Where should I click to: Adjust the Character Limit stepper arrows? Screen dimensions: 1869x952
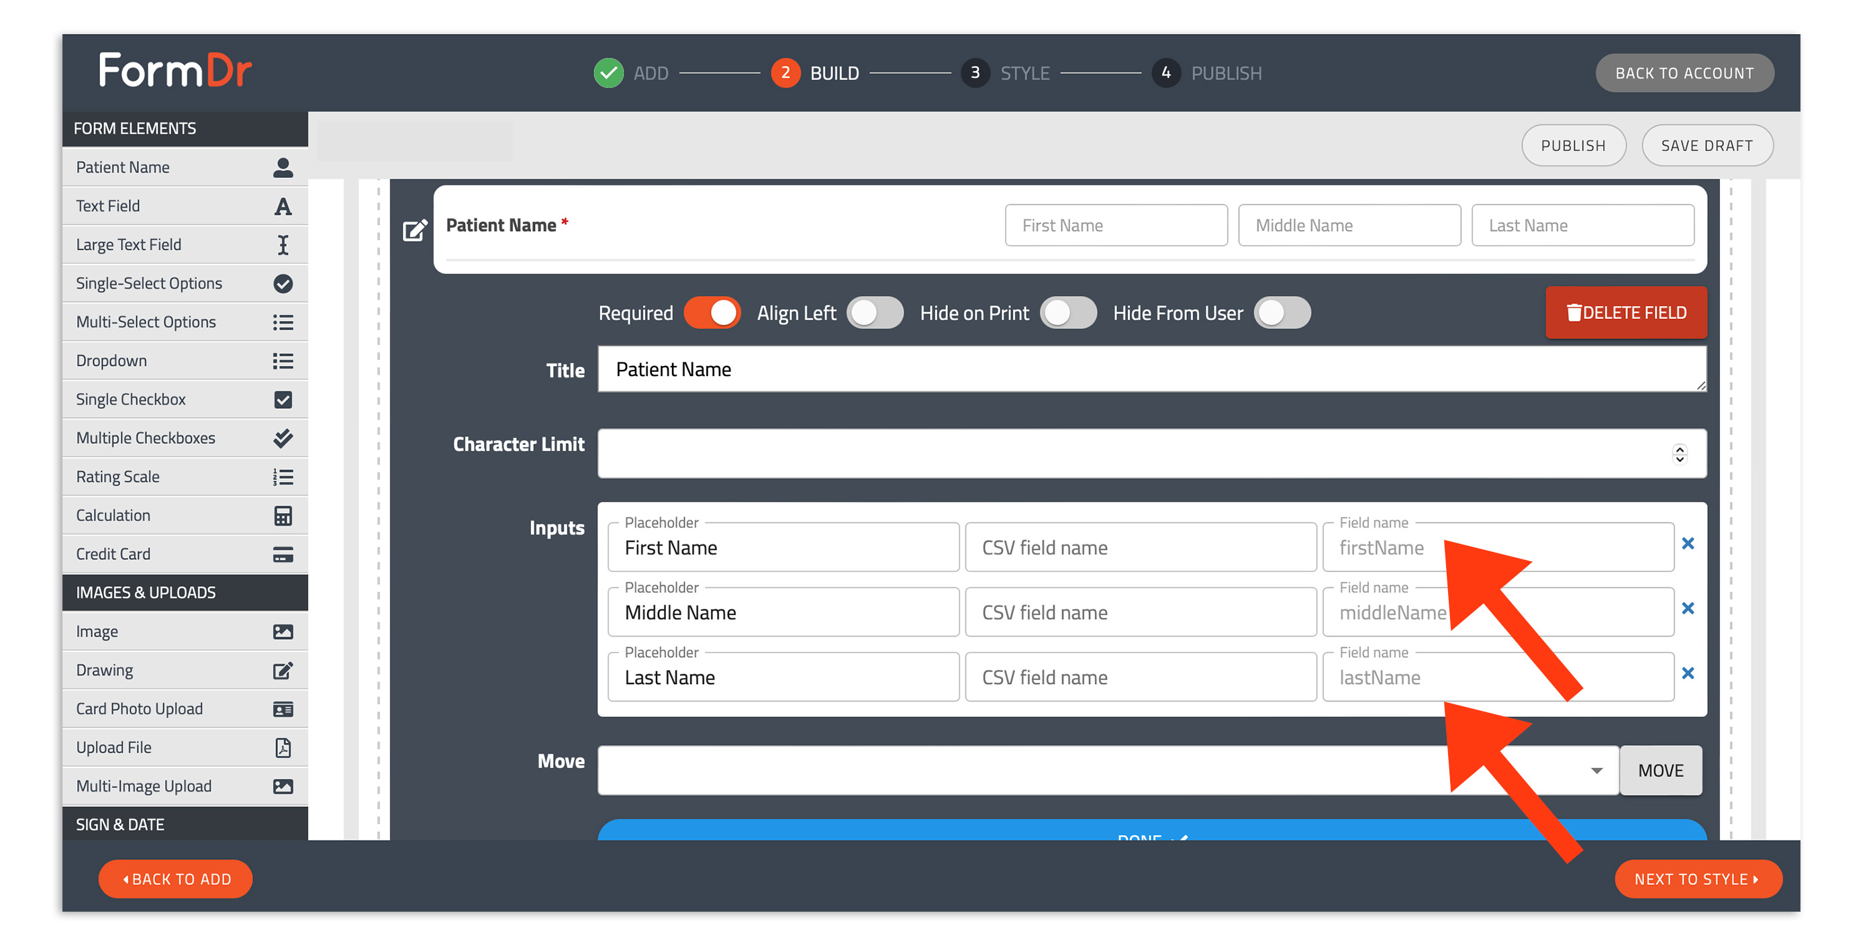coord(1679,455)
